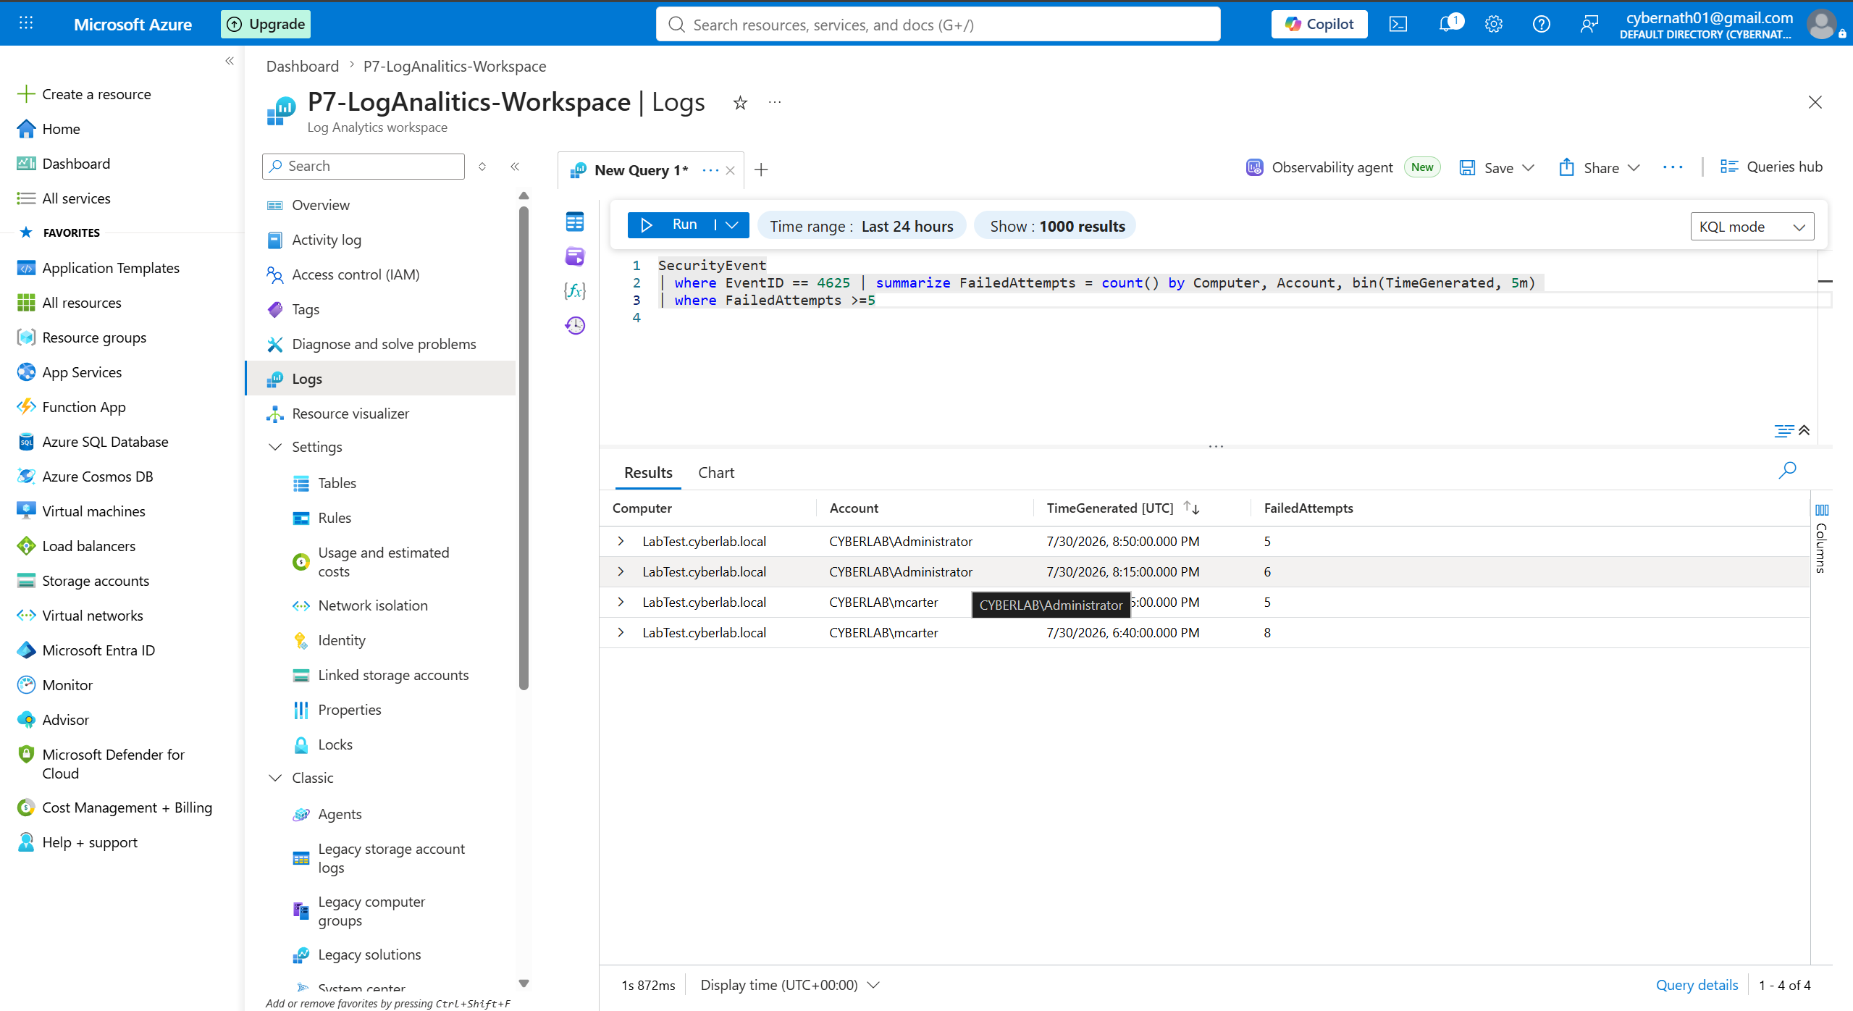Screen dimensions: 1853x1011
Task: Click the workspace menu scrollbar
Action: click(x=524, y=449)
